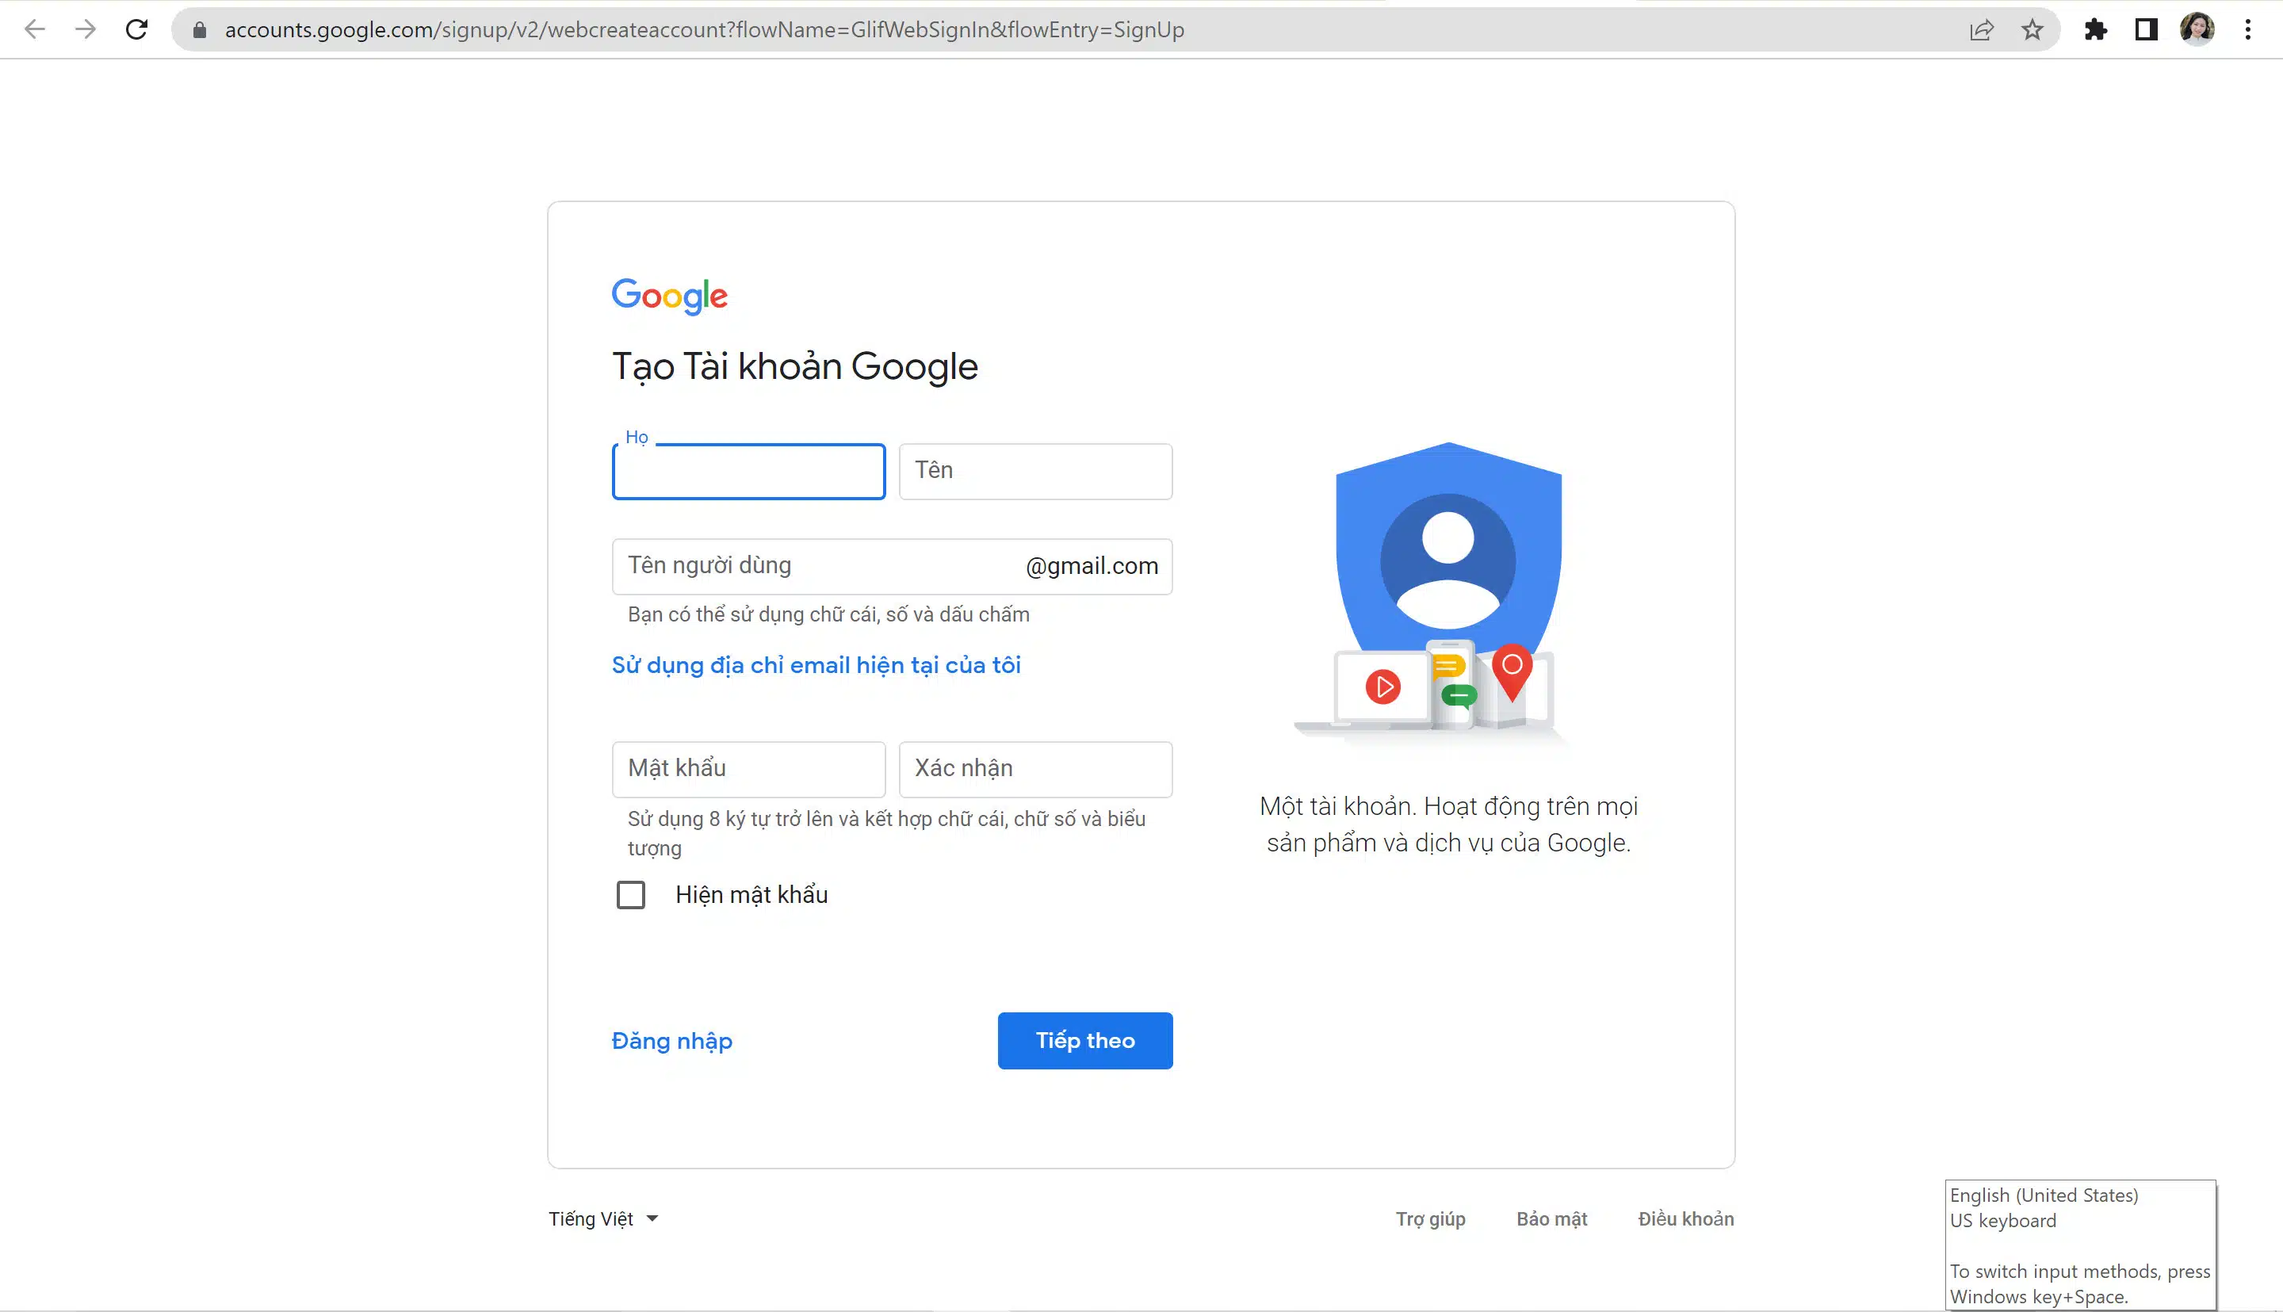Screen dimensions: 2283x1312
Task: Open the Extensions puzzle icon
Action: [x=2096, y=30]
